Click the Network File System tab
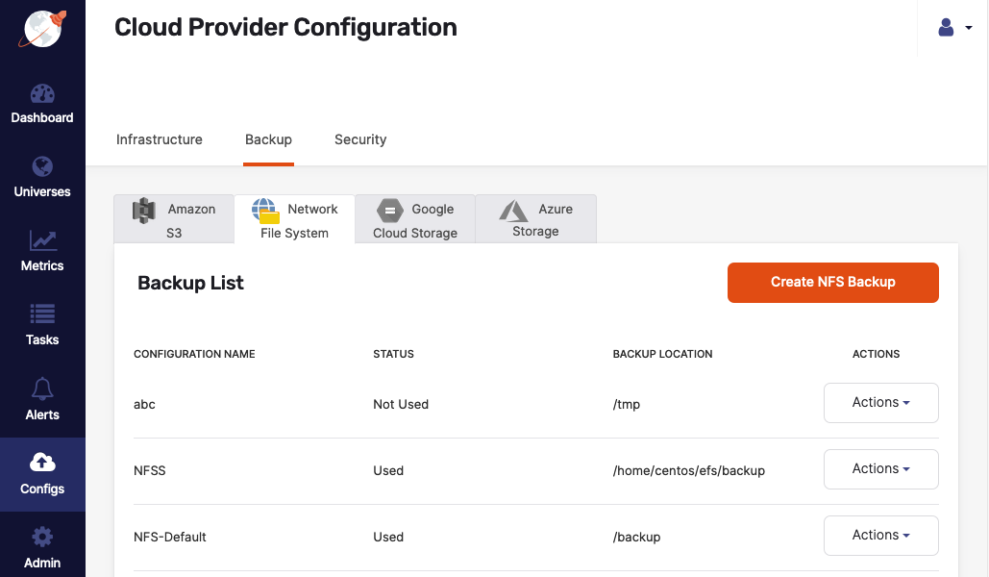 click(x=294, y=220)
